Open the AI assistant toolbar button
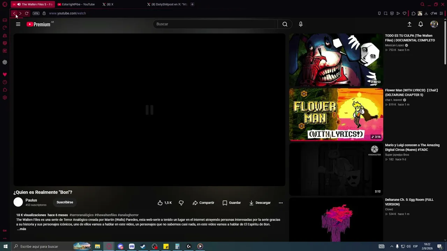 pos(434,13)
